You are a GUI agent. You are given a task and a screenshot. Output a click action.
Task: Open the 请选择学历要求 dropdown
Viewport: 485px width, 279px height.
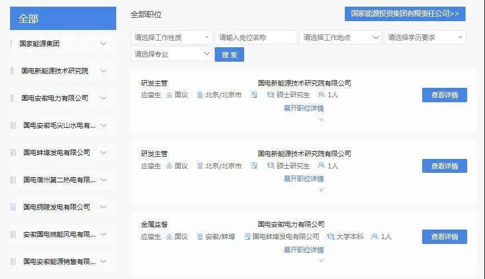click(x=425, y=38)
